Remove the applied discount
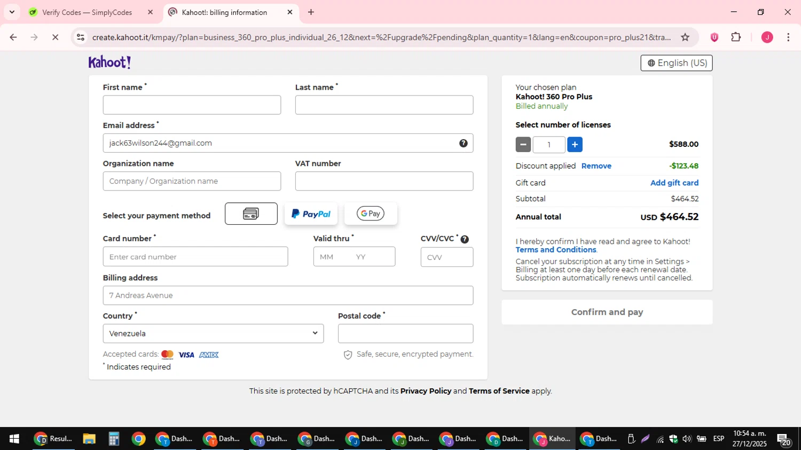The image size is (801, 450). coord(596,166)
